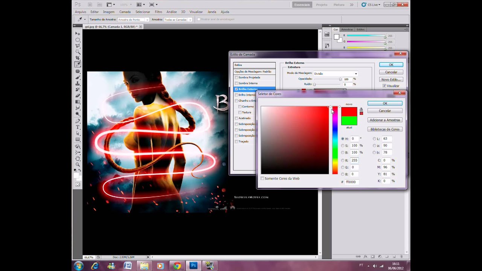Select the Eyedropper tool in toolbox
Image resolution: width=482 pixels, height=271 pixels.
(78, 64)
